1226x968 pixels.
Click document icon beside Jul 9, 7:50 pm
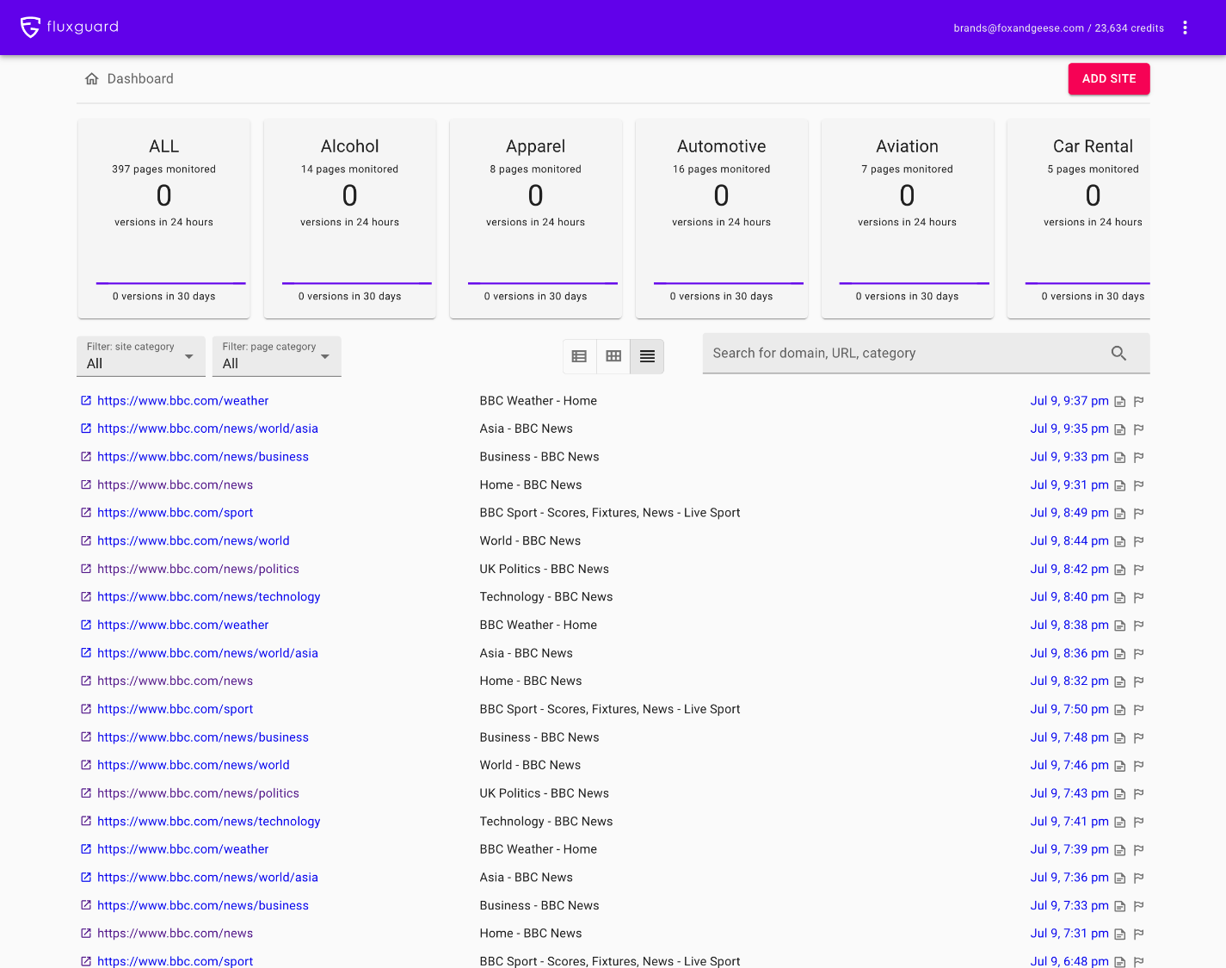tap(1120, 710)
